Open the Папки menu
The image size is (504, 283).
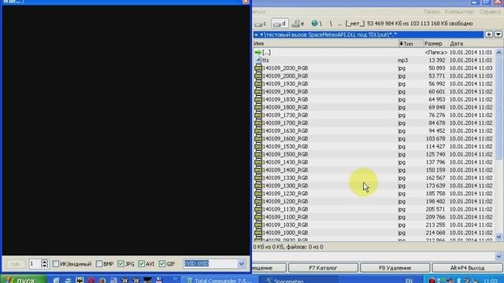(x=432, y=12)
